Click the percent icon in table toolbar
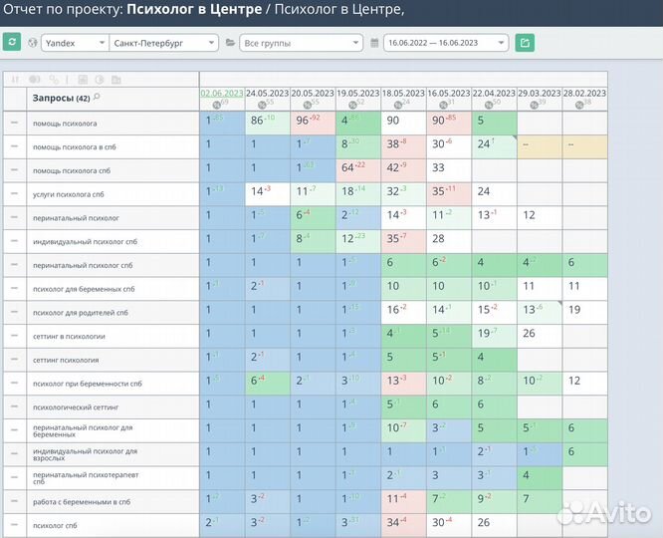Image resolution: width=663 pixels, height=538 pixels. click(52, 79)
